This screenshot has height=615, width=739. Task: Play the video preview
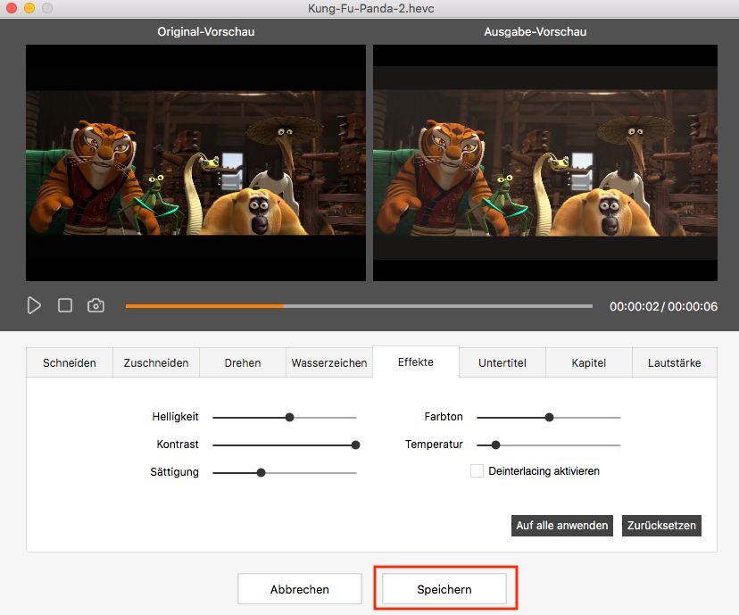(x=34, y=305)
